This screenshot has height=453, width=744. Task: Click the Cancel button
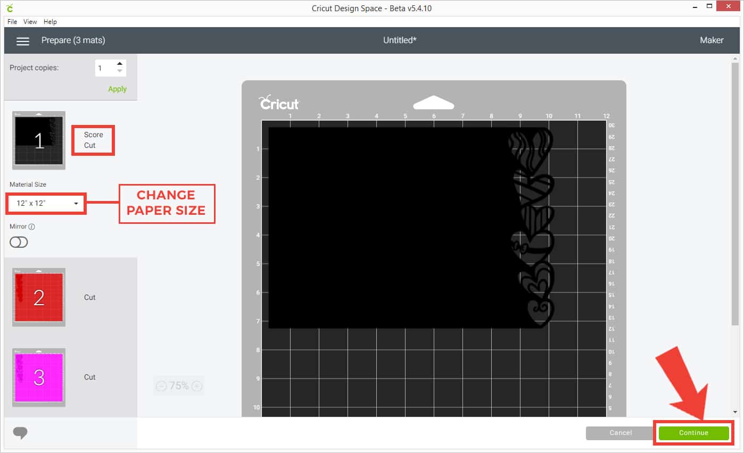click(x=621, y=433)
